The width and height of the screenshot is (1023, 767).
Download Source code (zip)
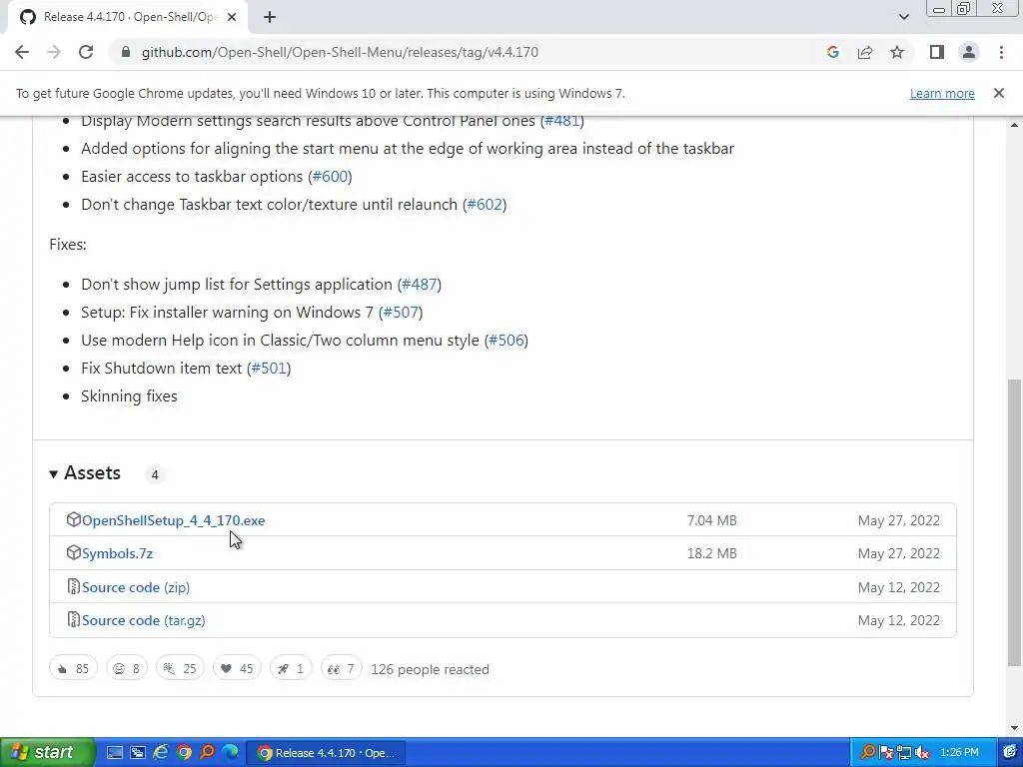136,587
